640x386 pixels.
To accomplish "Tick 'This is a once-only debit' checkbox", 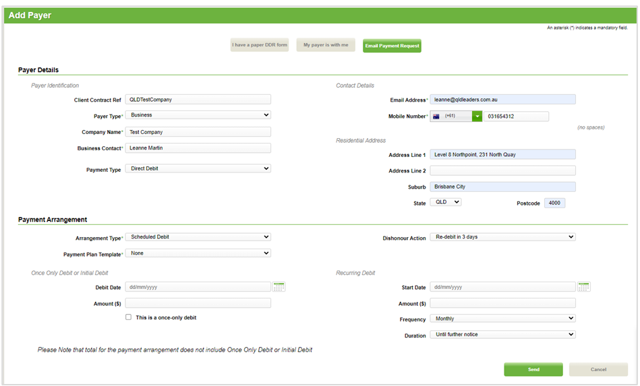I will [x=129, y=317].
